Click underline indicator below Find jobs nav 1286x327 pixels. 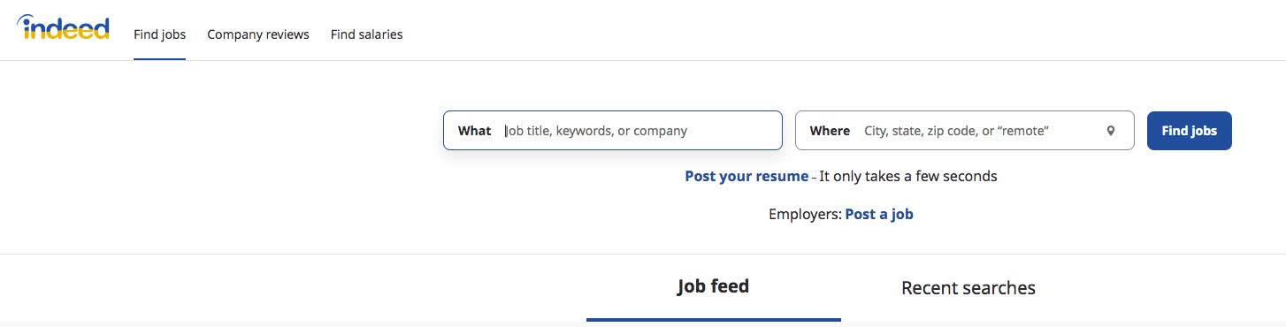pyautogui.click(x=159, y=59)
